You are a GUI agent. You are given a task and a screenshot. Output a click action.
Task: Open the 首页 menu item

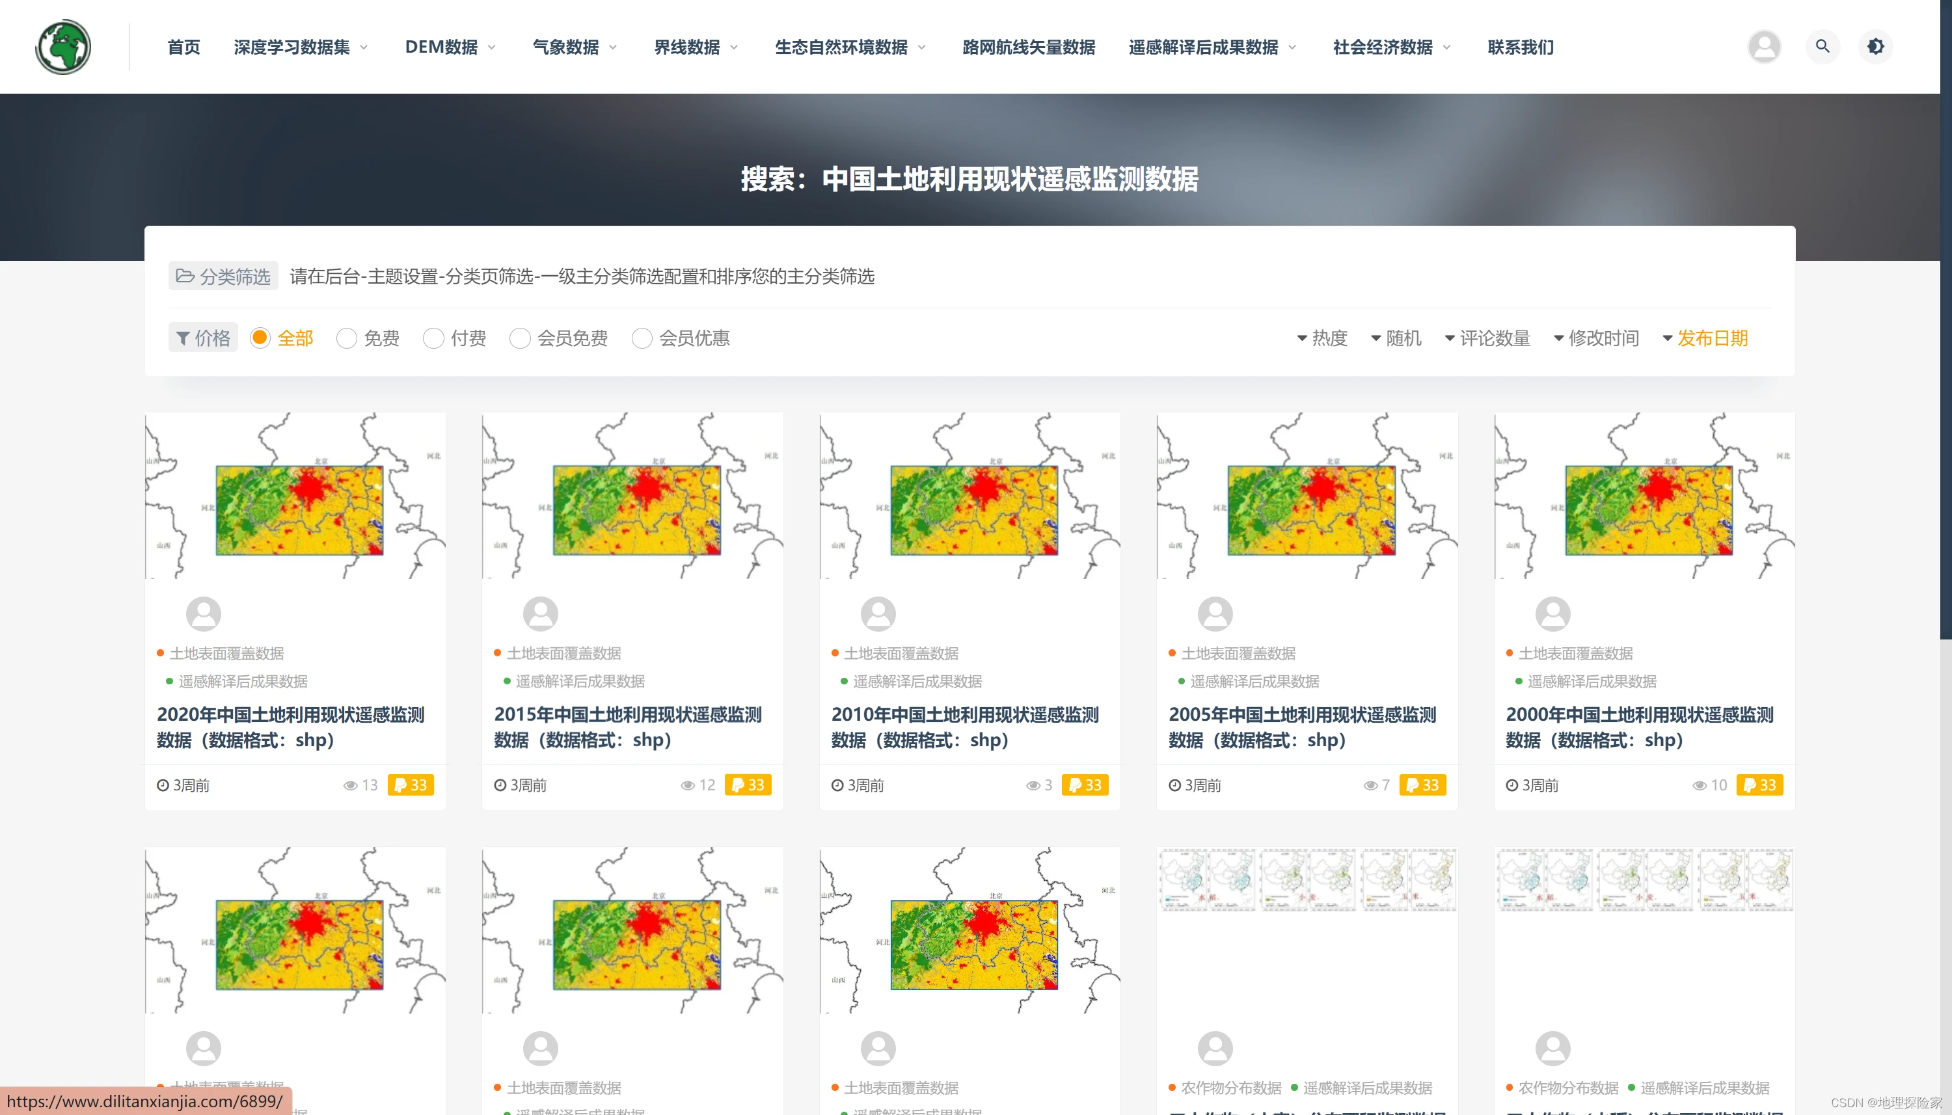pyautogui.click(x=183, y=47)
